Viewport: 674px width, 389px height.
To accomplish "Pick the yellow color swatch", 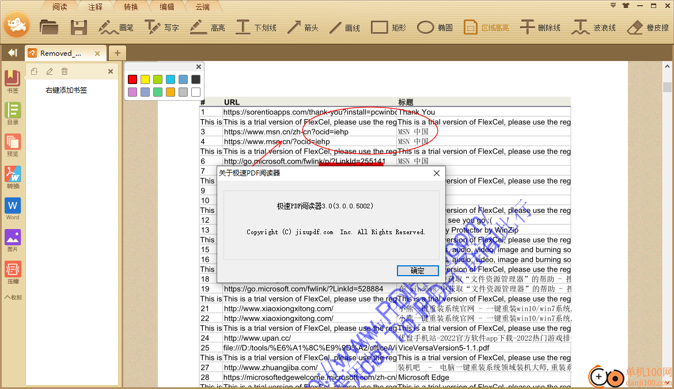I will [x=145, y=79].
